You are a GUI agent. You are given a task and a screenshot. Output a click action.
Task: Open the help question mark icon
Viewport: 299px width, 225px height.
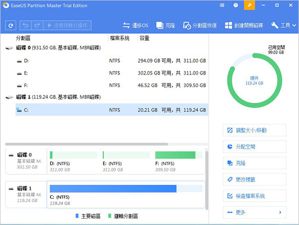coord(236,5)
